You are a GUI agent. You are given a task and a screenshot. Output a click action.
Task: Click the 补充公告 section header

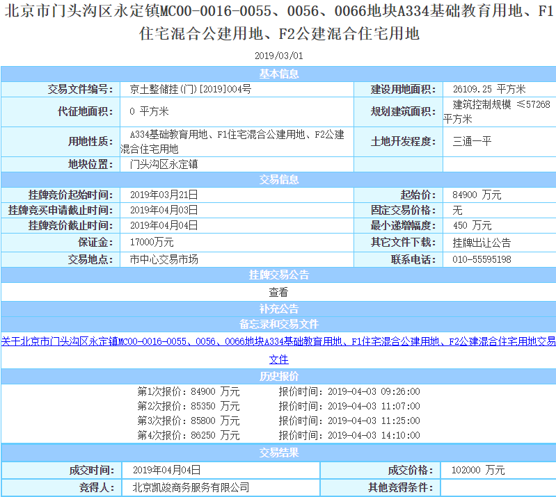278,309
